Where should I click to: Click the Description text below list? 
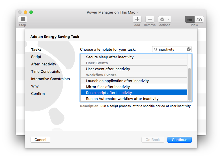pos(146,106)
